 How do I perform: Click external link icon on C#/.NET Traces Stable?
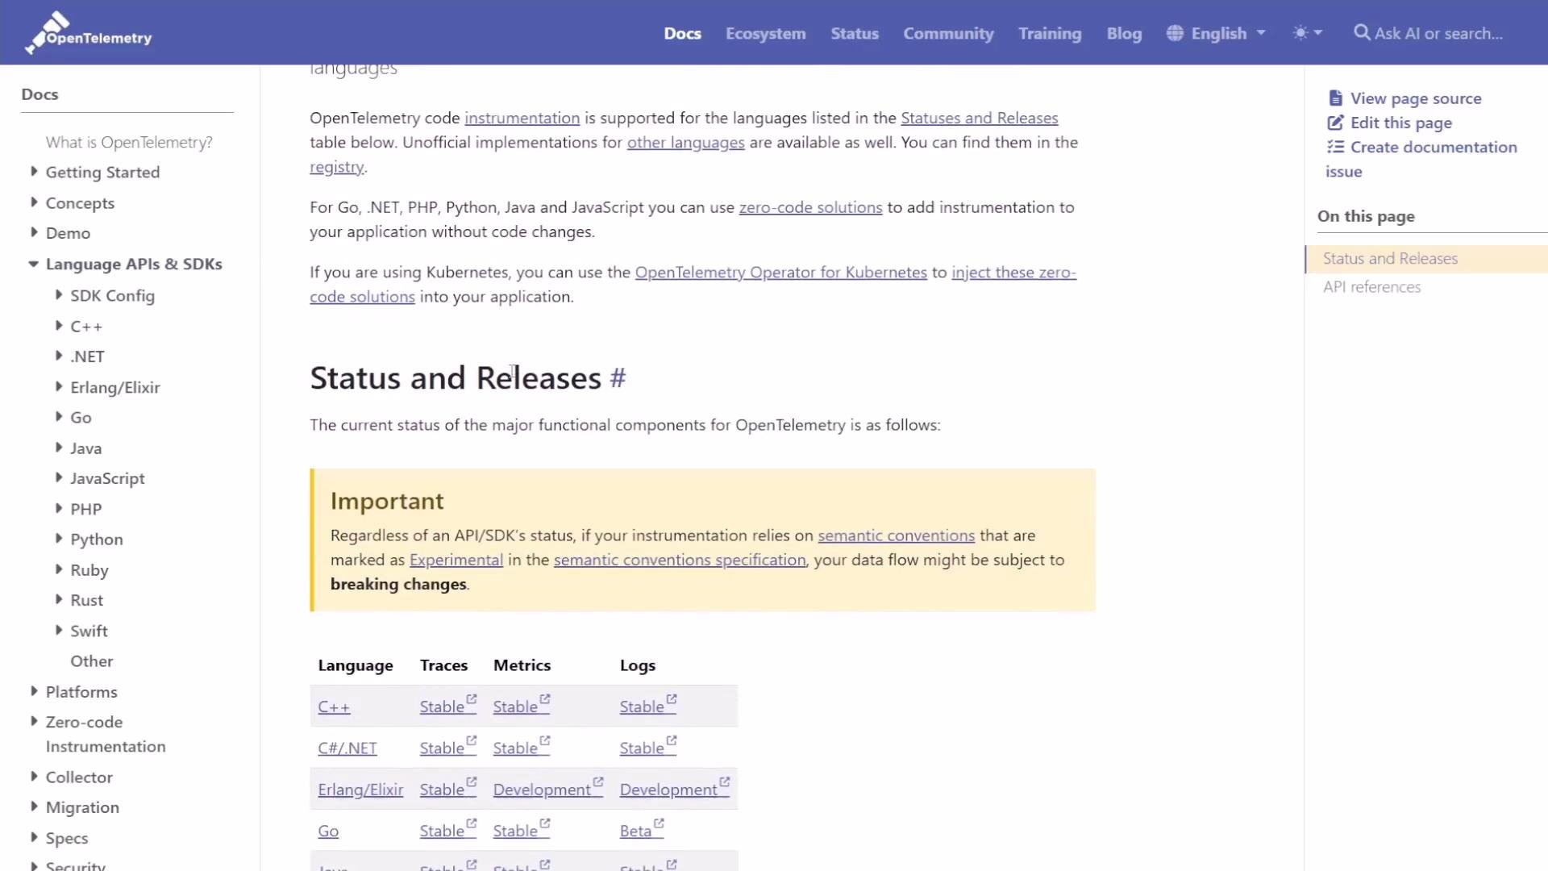click(x=472, y=740)
